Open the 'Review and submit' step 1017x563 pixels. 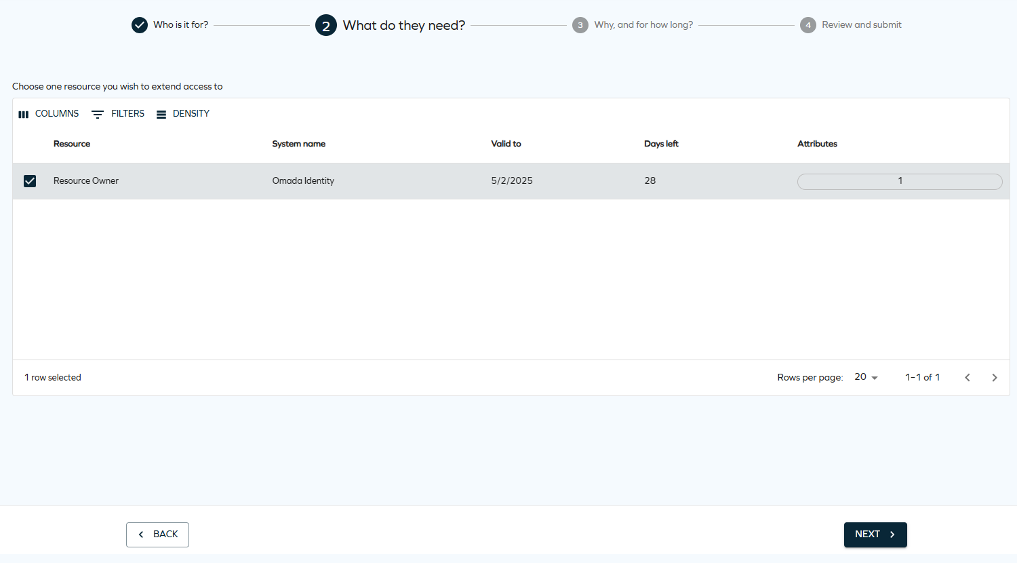pos(862,24)
